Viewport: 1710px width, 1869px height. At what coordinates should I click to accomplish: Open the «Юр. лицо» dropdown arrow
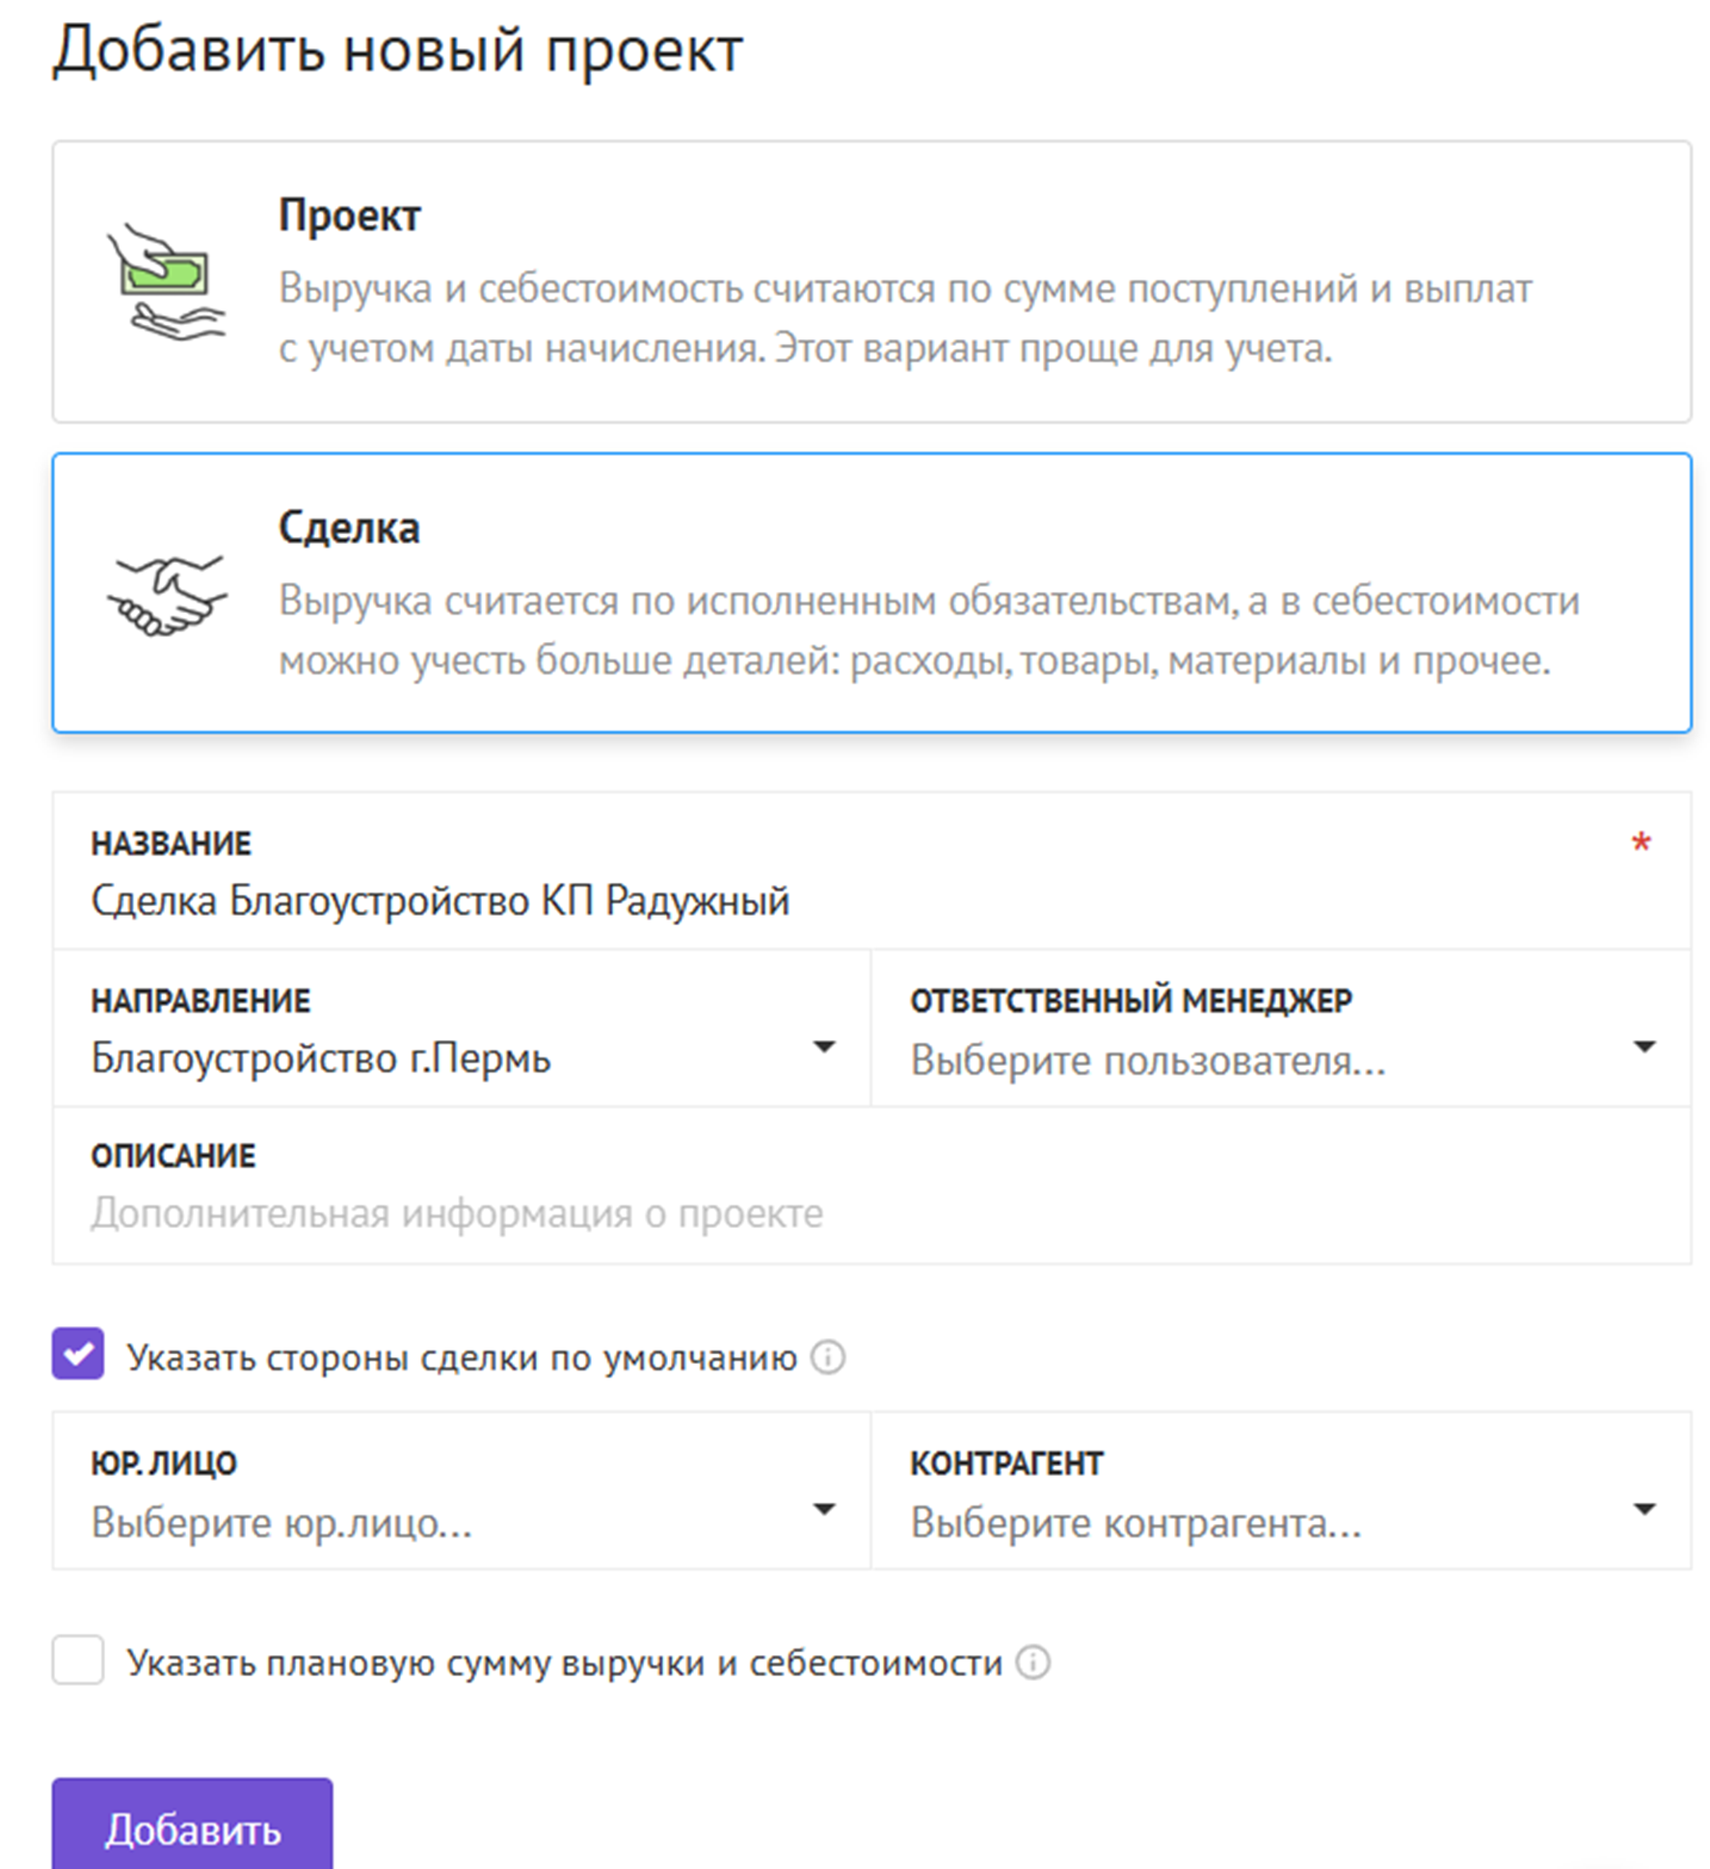(x=823, y=1509)
